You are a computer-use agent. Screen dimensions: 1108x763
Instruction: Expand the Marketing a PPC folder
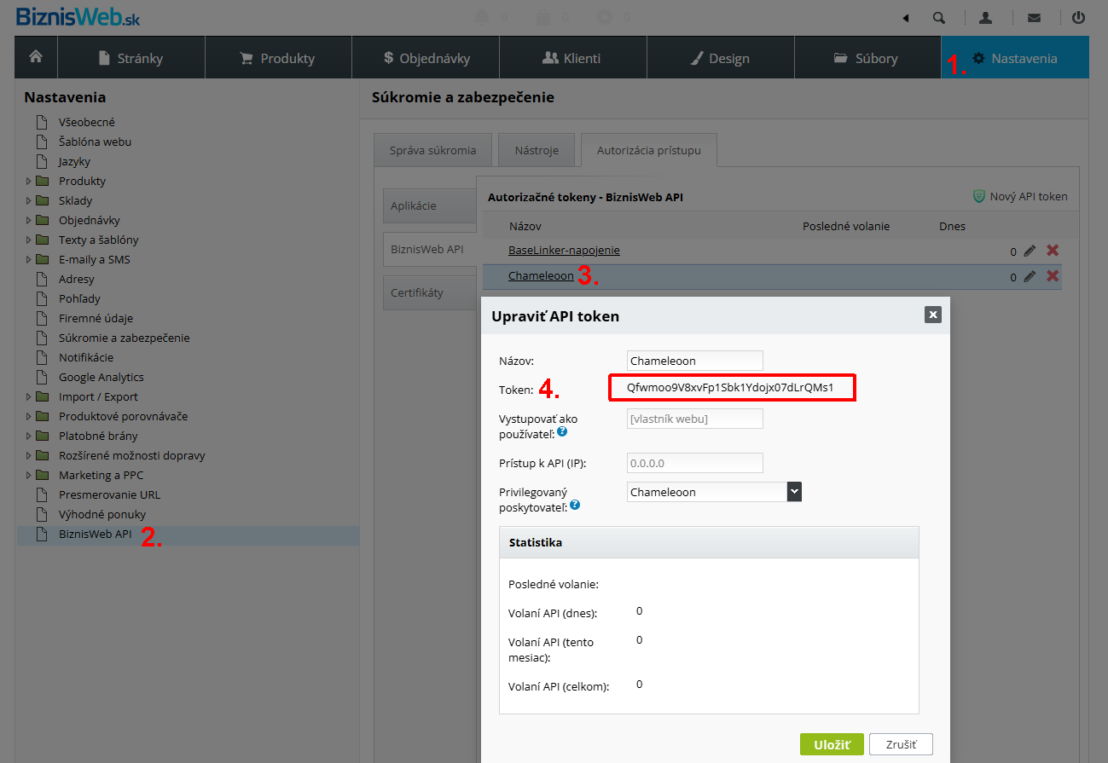(29, 475)
